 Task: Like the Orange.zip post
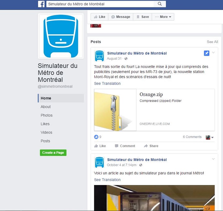pos(100,146)
